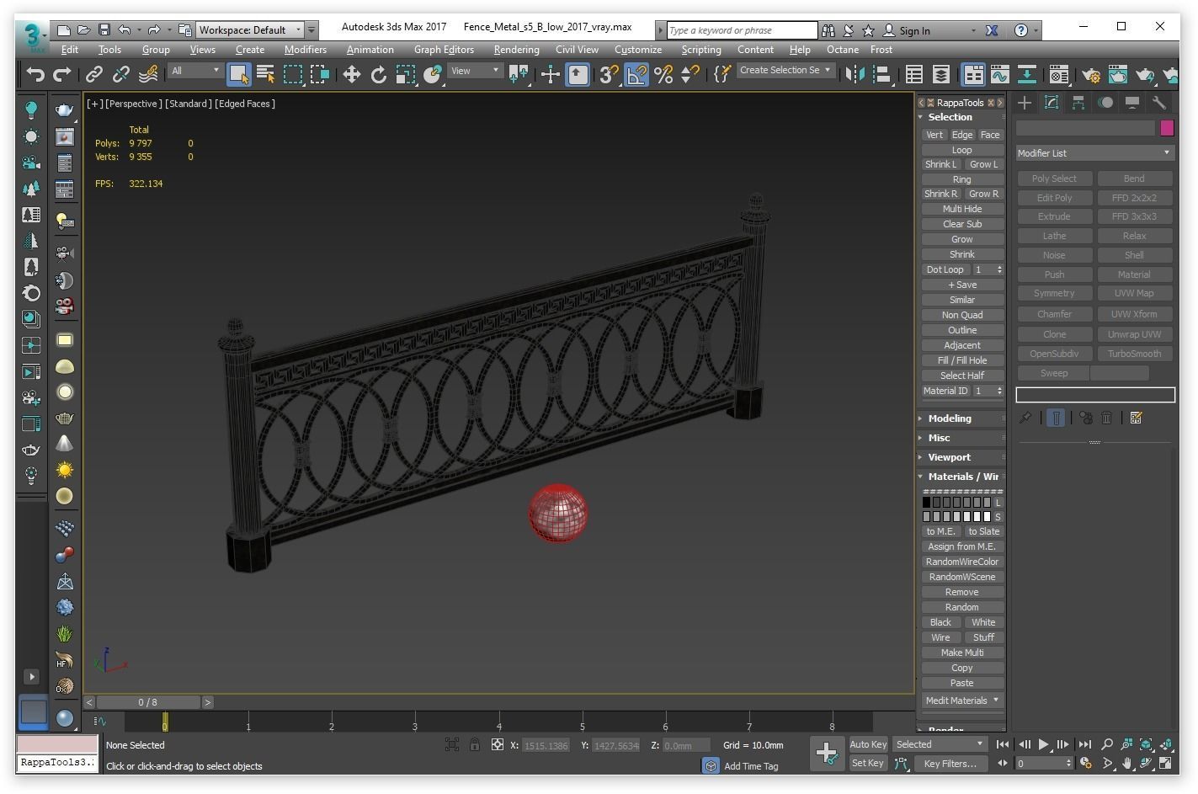This screenshot has height=794, width=1198.
Task: Click the magenta object color swatch
Action: point(1167,128)
